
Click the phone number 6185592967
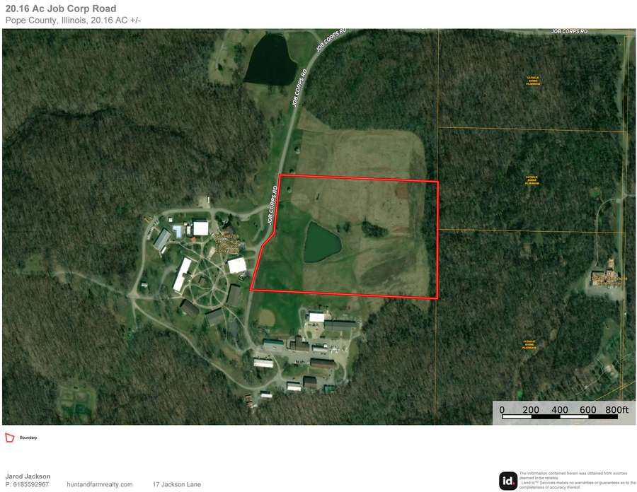31,484
